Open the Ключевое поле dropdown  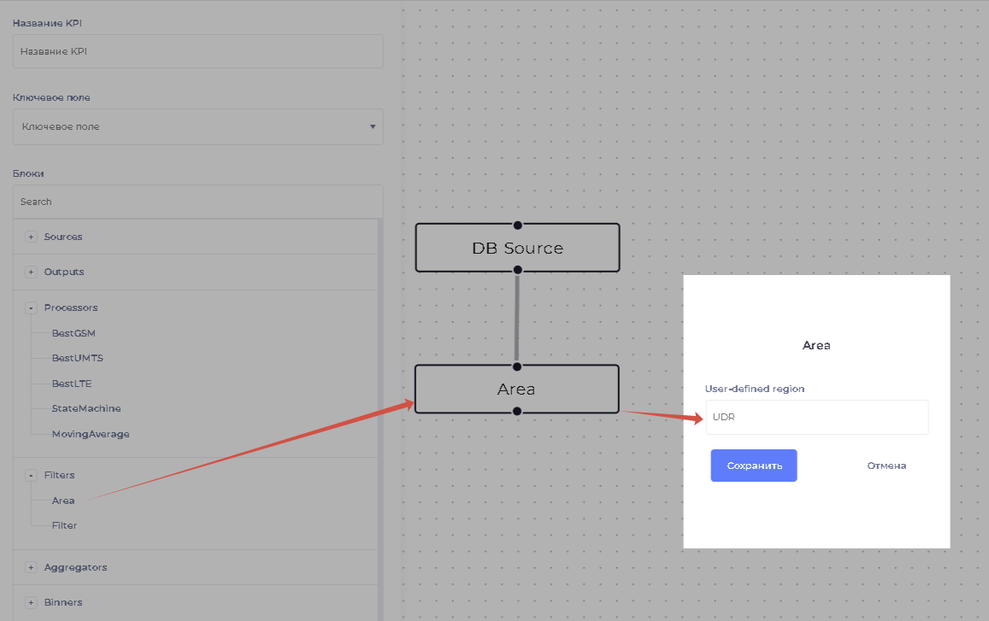click(197, 126)
